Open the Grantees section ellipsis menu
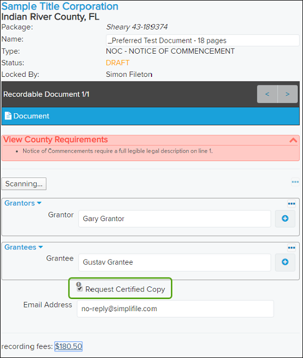This screenshot has height=358, width=303. tap(291, 247)
